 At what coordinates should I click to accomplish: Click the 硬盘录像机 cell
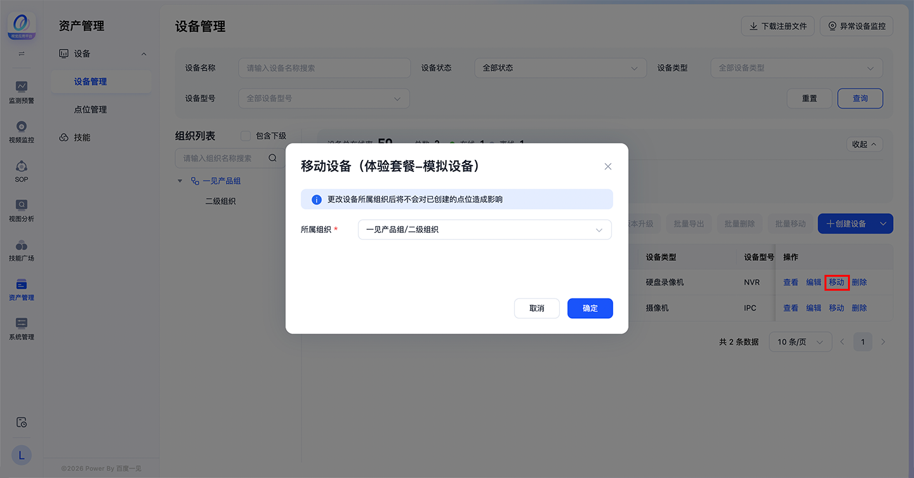[665, 282]
